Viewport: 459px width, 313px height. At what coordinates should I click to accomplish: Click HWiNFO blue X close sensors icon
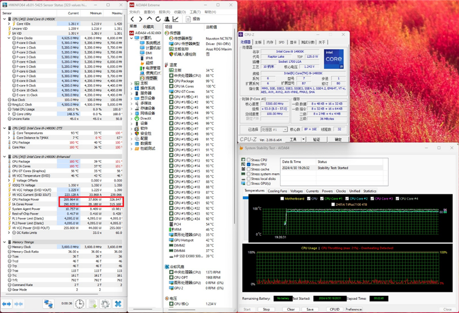click(118, 304)
